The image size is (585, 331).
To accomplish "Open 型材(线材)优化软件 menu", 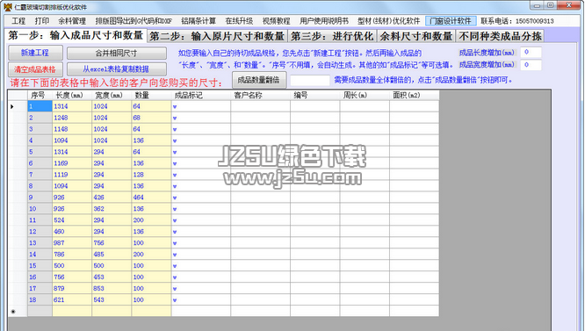I will [389, 21].
